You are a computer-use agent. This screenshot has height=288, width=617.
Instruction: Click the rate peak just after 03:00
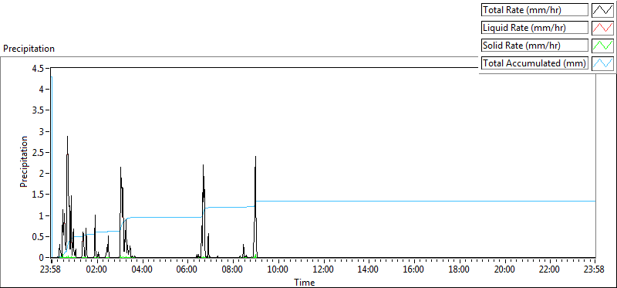(120, 168)
